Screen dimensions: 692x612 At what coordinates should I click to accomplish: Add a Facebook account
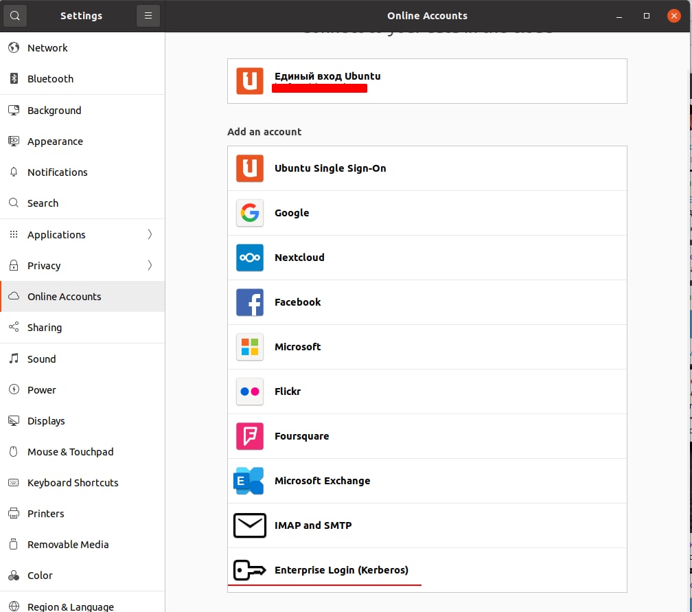point(427,302)
